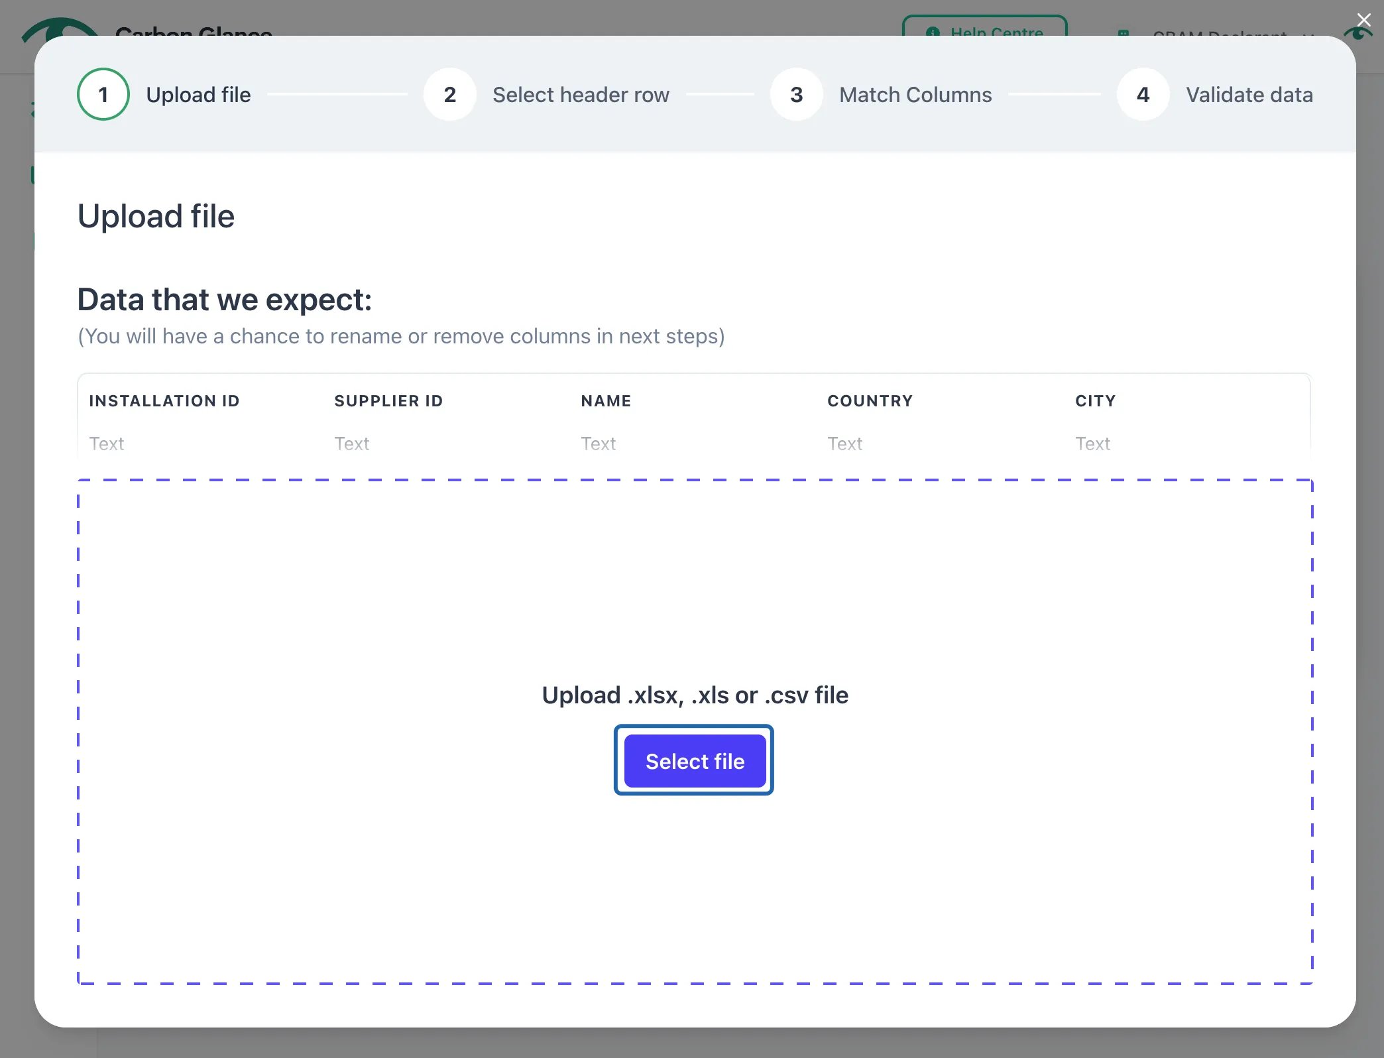Click the 'Data that we expect:' heading
This screenshot has width=1384, height=1058.
(225, 300)
